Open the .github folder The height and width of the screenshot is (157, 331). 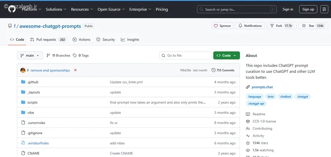[33, 82]
